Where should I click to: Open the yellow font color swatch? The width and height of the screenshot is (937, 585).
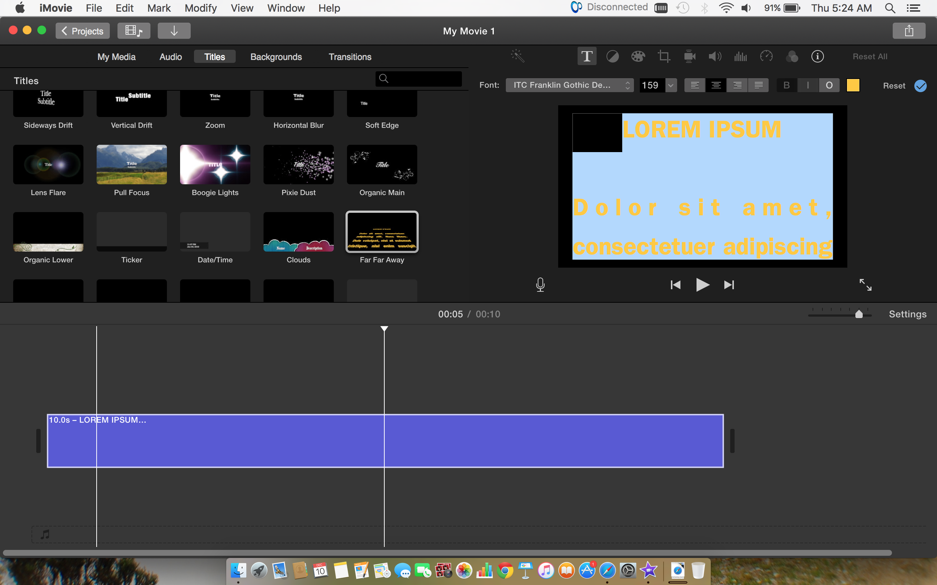click(852, 85)
